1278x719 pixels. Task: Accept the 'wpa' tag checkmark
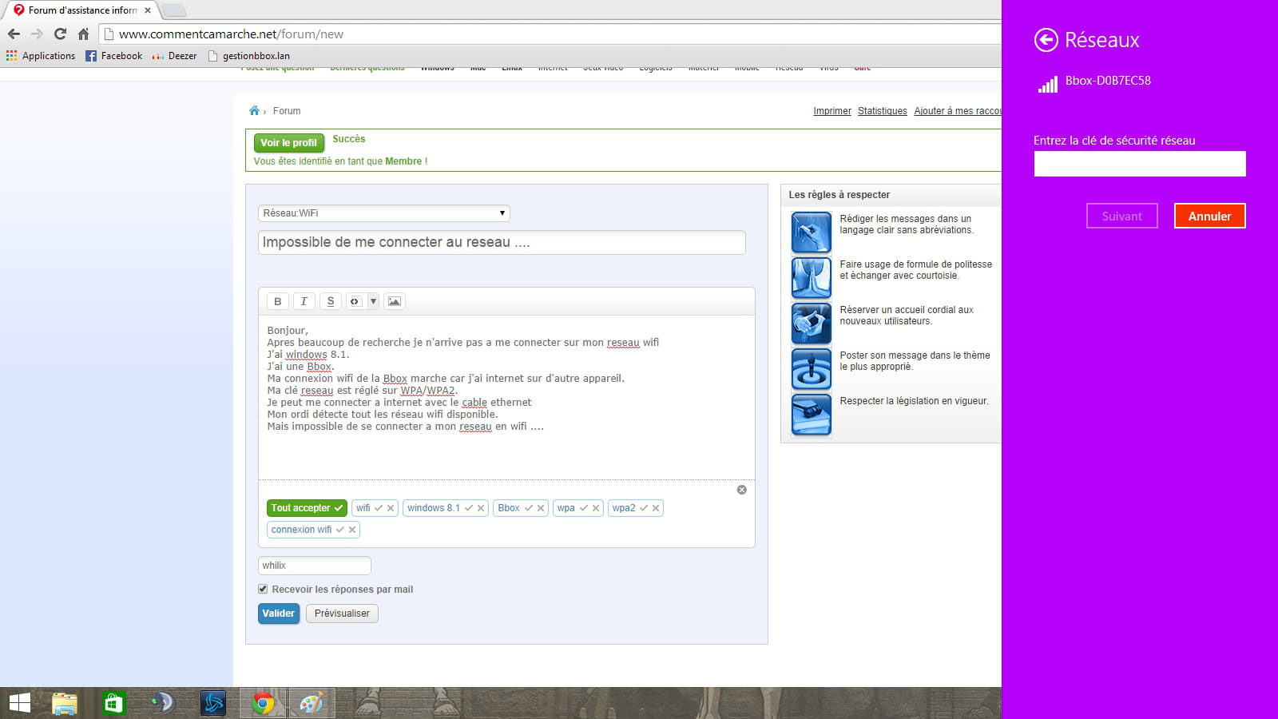pyautogui.click(x=584, y=508)
